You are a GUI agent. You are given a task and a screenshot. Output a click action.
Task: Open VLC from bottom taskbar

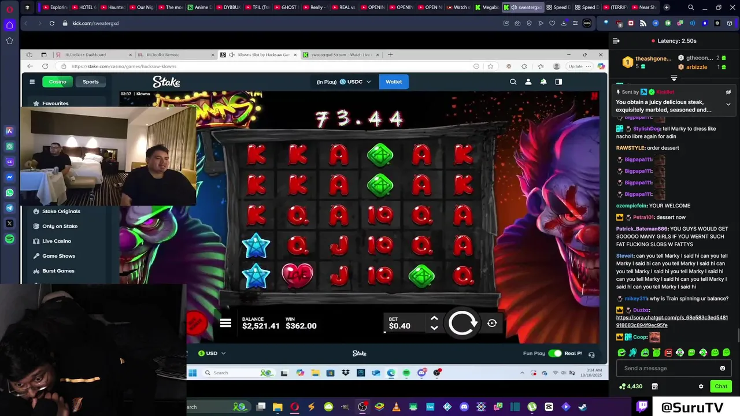[x=396, y=407]
